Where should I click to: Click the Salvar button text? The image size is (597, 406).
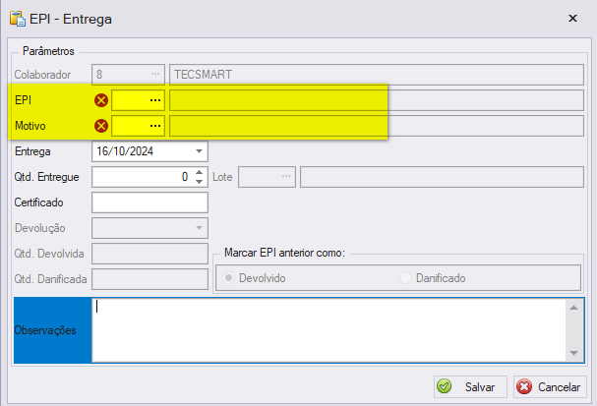(x=480, y=387)
